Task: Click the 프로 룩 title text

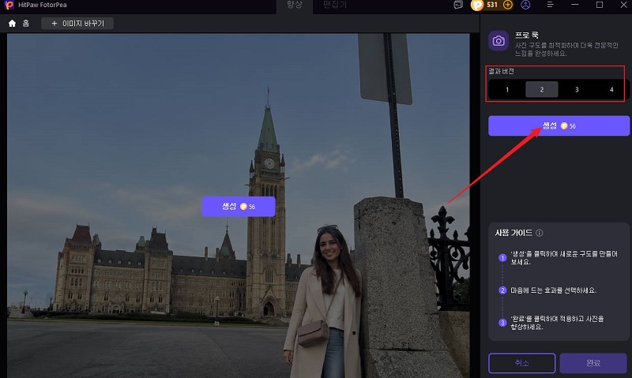Action: (x=526, y=35)
